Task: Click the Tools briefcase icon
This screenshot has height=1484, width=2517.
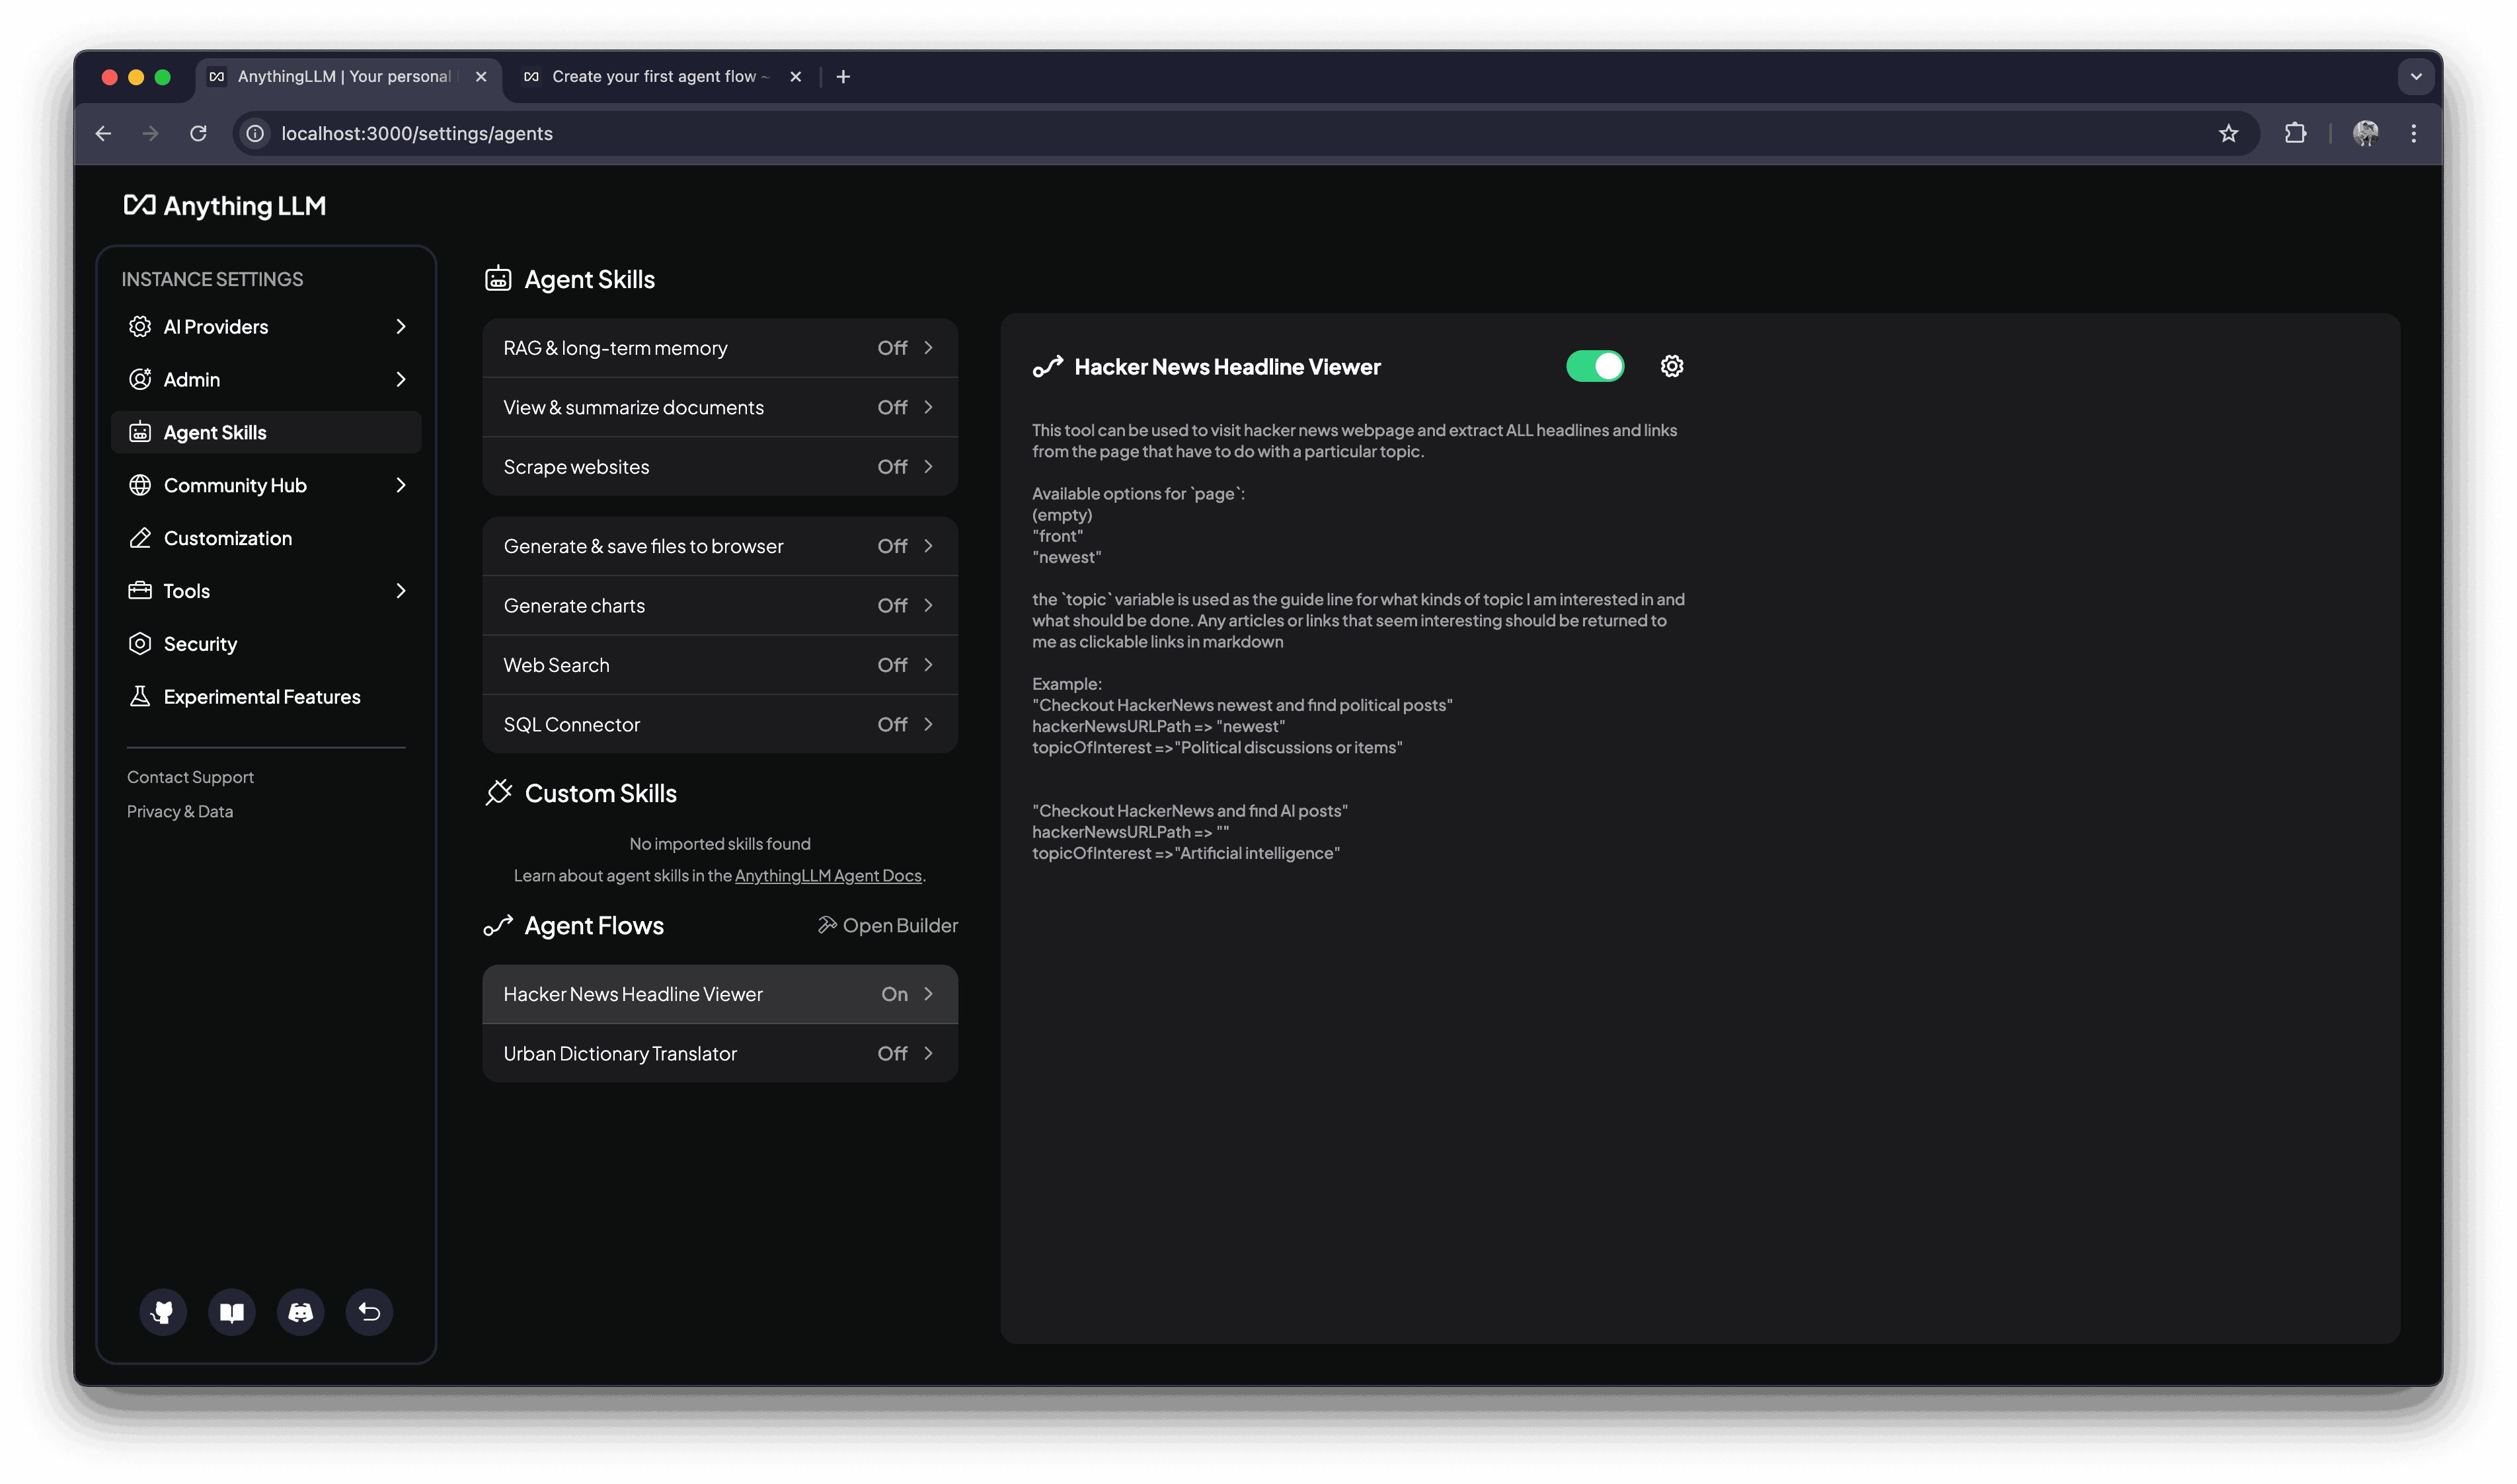Action: click(140, 591)
